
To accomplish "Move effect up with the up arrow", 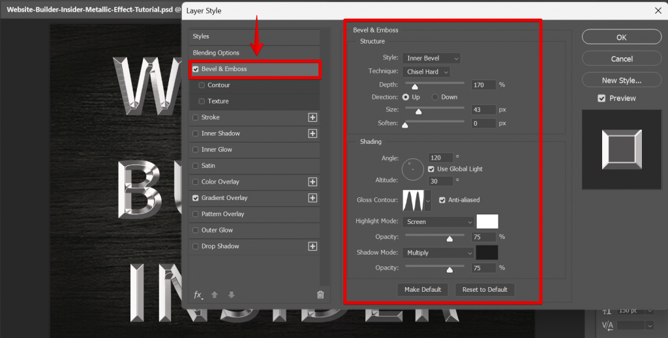I will click(x=215, y=294).
